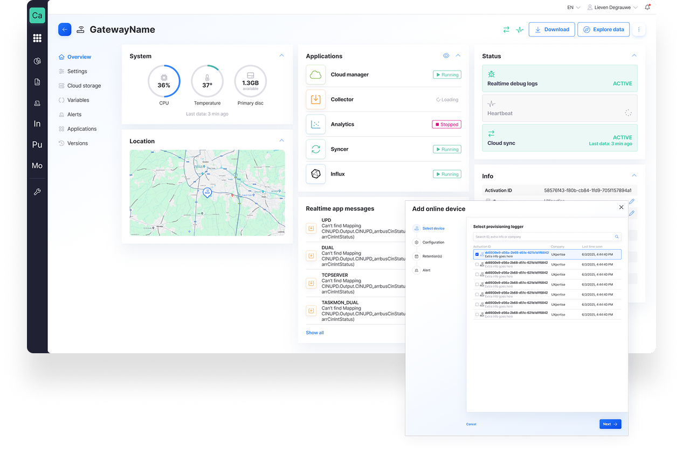This screenshot has height=455, width=683.
Task: Open Variables in the left menu
Action: [x=74, y=100]
